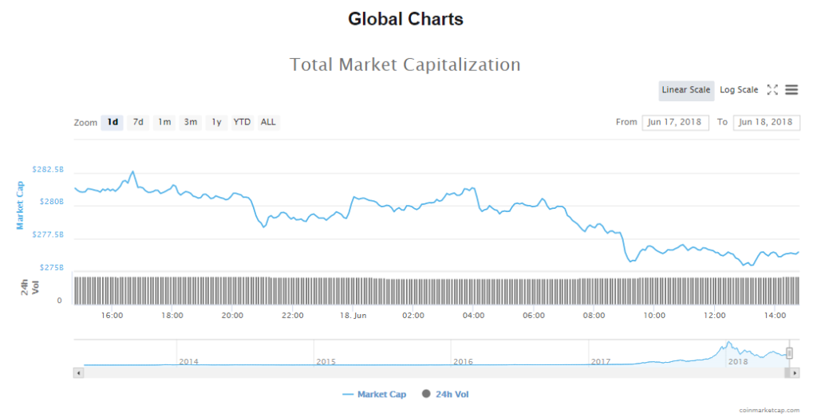Choose the YTD zoom option
817x417 pixels.
pyautogui.click(x=242, y=122)
